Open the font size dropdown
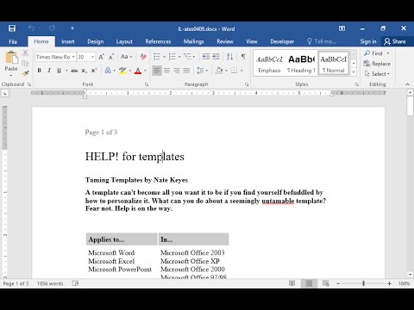 coord(92,57)
